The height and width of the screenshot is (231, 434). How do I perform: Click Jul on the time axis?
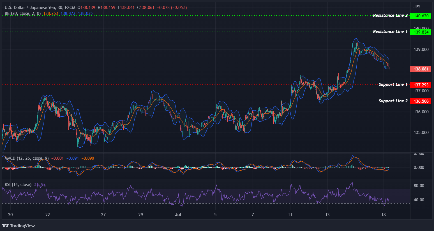click(x=178, y=215)
